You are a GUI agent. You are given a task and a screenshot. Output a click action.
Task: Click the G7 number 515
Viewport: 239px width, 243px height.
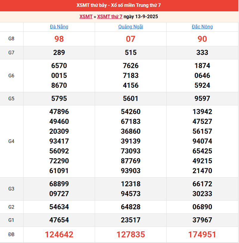pyautogui.click(x=131, y=53)
